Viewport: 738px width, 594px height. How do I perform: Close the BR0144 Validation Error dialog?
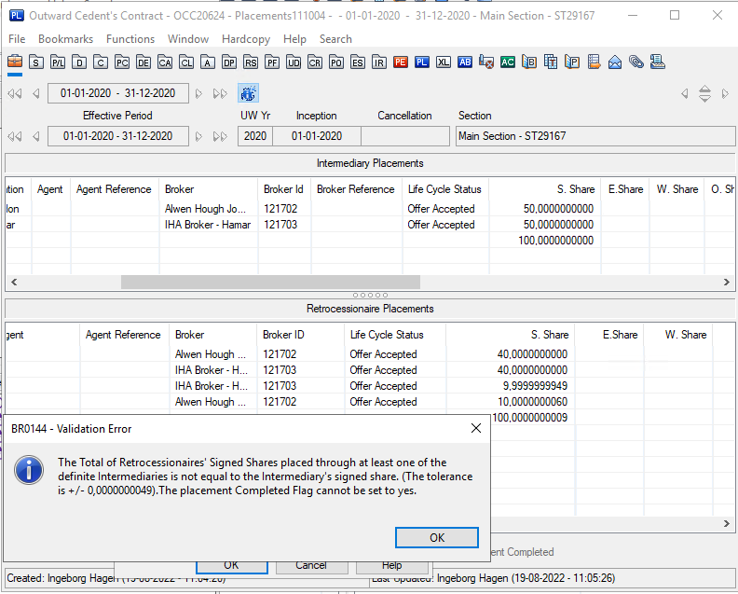[475, 428]
